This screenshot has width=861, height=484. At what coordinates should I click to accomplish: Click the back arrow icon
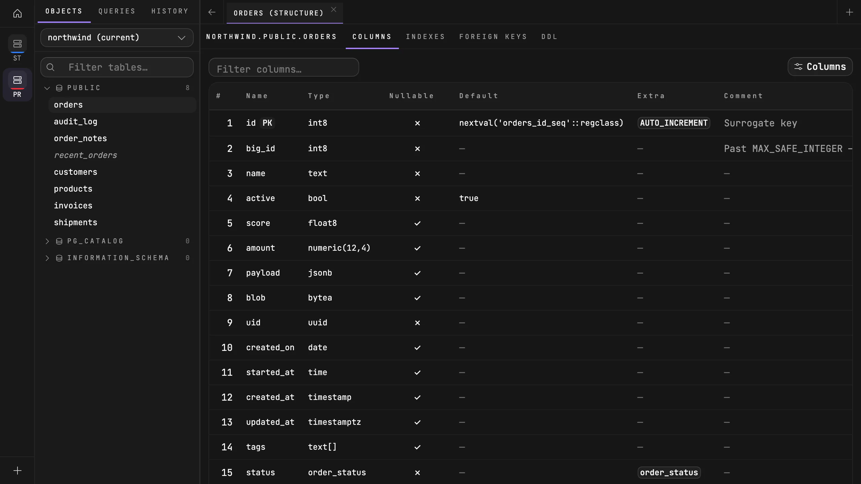pyautogui.click(x=212, y=12)
